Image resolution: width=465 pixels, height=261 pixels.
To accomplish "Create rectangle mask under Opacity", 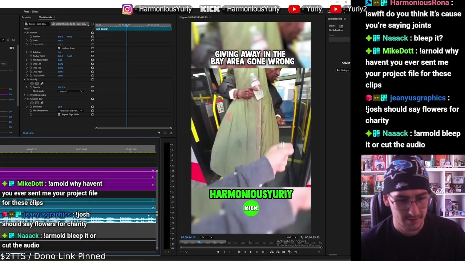I will pos(37,83).
